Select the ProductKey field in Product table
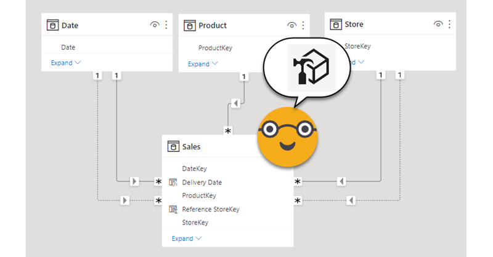 [x=215, y=48]
